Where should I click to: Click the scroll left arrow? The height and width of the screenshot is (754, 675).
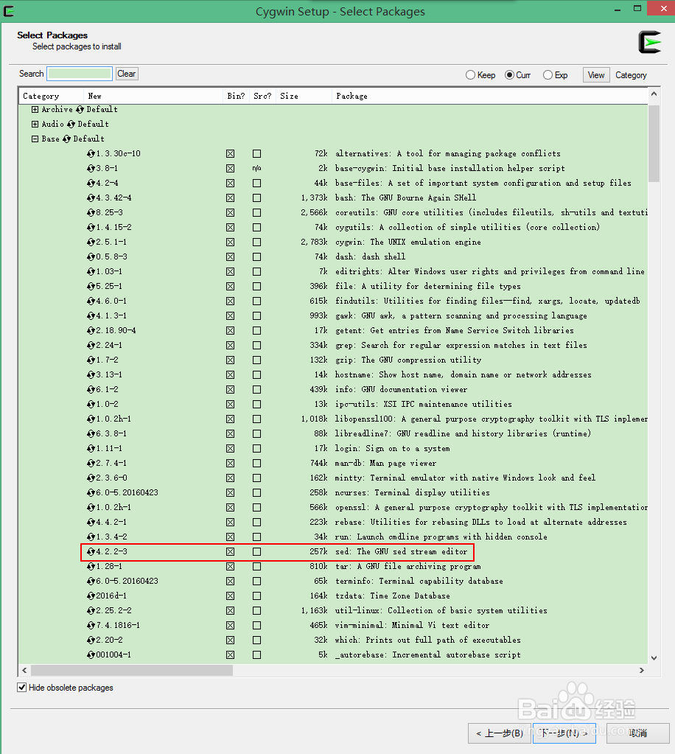coord(24,670)
